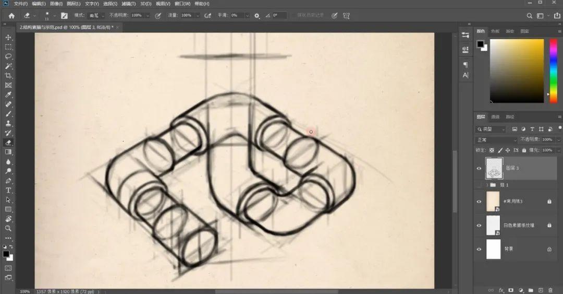The image size is (563, 294).
Task: Select the Rectangular Marquee tool
Action: pyautogui.click(x=8, y=47)
